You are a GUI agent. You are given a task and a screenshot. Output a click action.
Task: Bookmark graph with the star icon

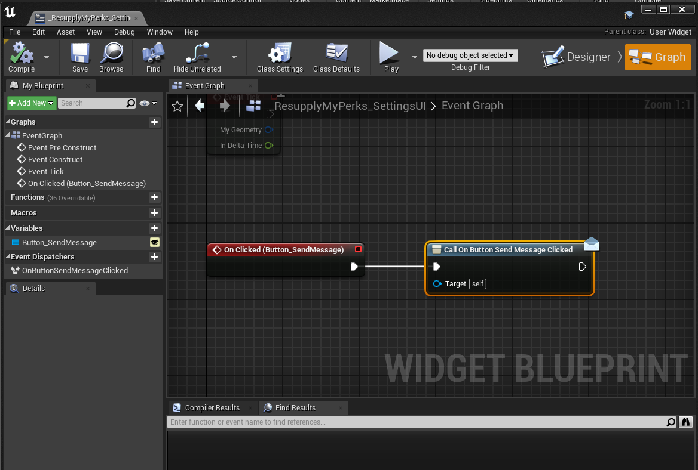tap(177, 106)
